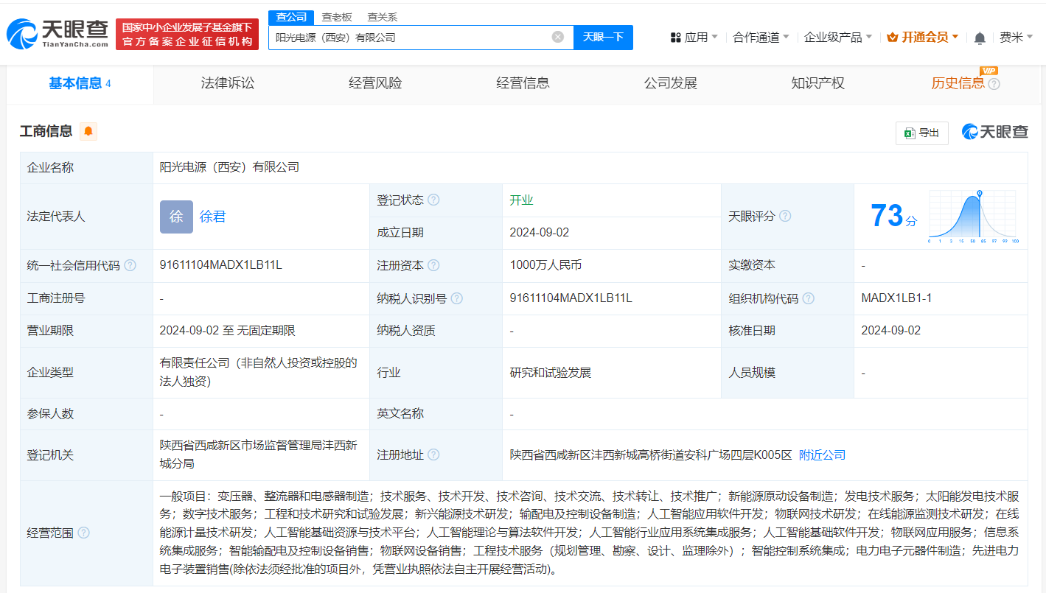Screen dimensions: 1046x593
Task: Click the help icon next to 天眼评分
Action: [785, 216]
